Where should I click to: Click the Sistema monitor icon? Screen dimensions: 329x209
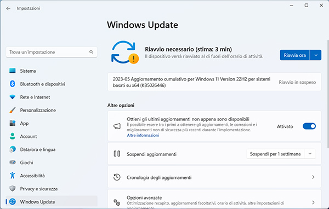coord(13,71)
